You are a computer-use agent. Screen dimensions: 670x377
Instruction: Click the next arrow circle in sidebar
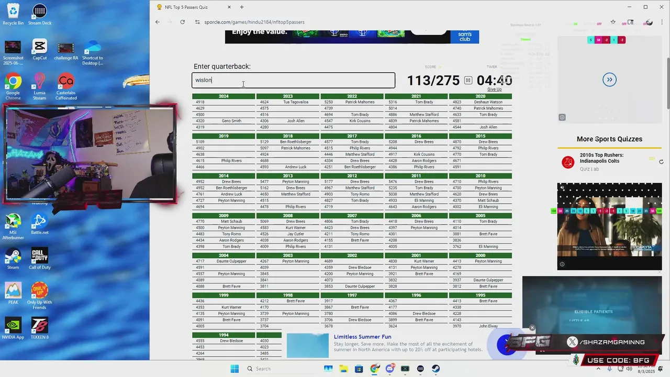point(609,80)
